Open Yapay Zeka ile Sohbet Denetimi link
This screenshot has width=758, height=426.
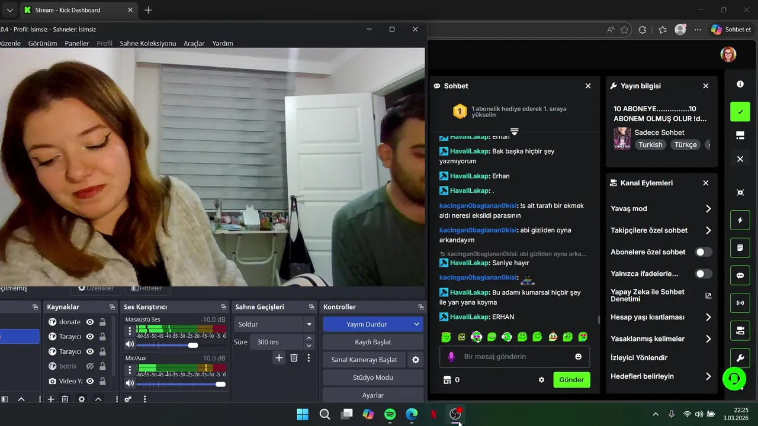point(661,295)
